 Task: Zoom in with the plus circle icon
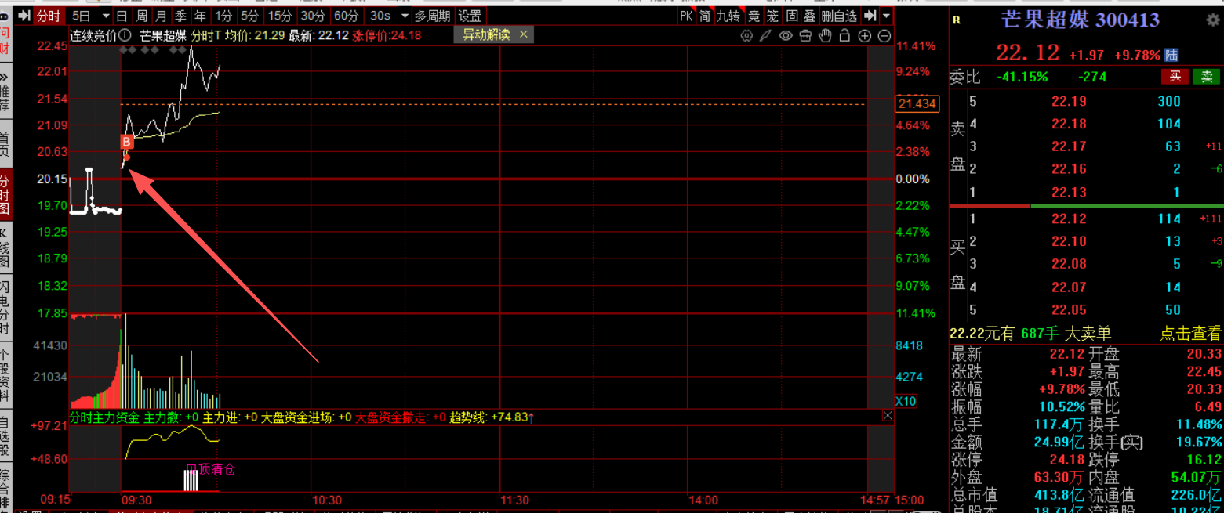pyautogui.click(x=865, y=36)
